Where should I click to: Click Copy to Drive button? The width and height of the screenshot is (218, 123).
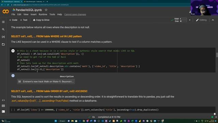point(41,20)
